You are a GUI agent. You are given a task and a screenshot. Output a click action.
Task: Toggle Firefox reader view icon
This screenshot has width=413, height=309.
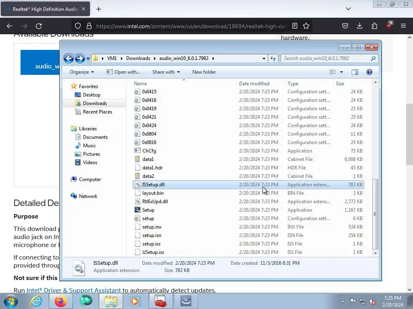point(295,26)
